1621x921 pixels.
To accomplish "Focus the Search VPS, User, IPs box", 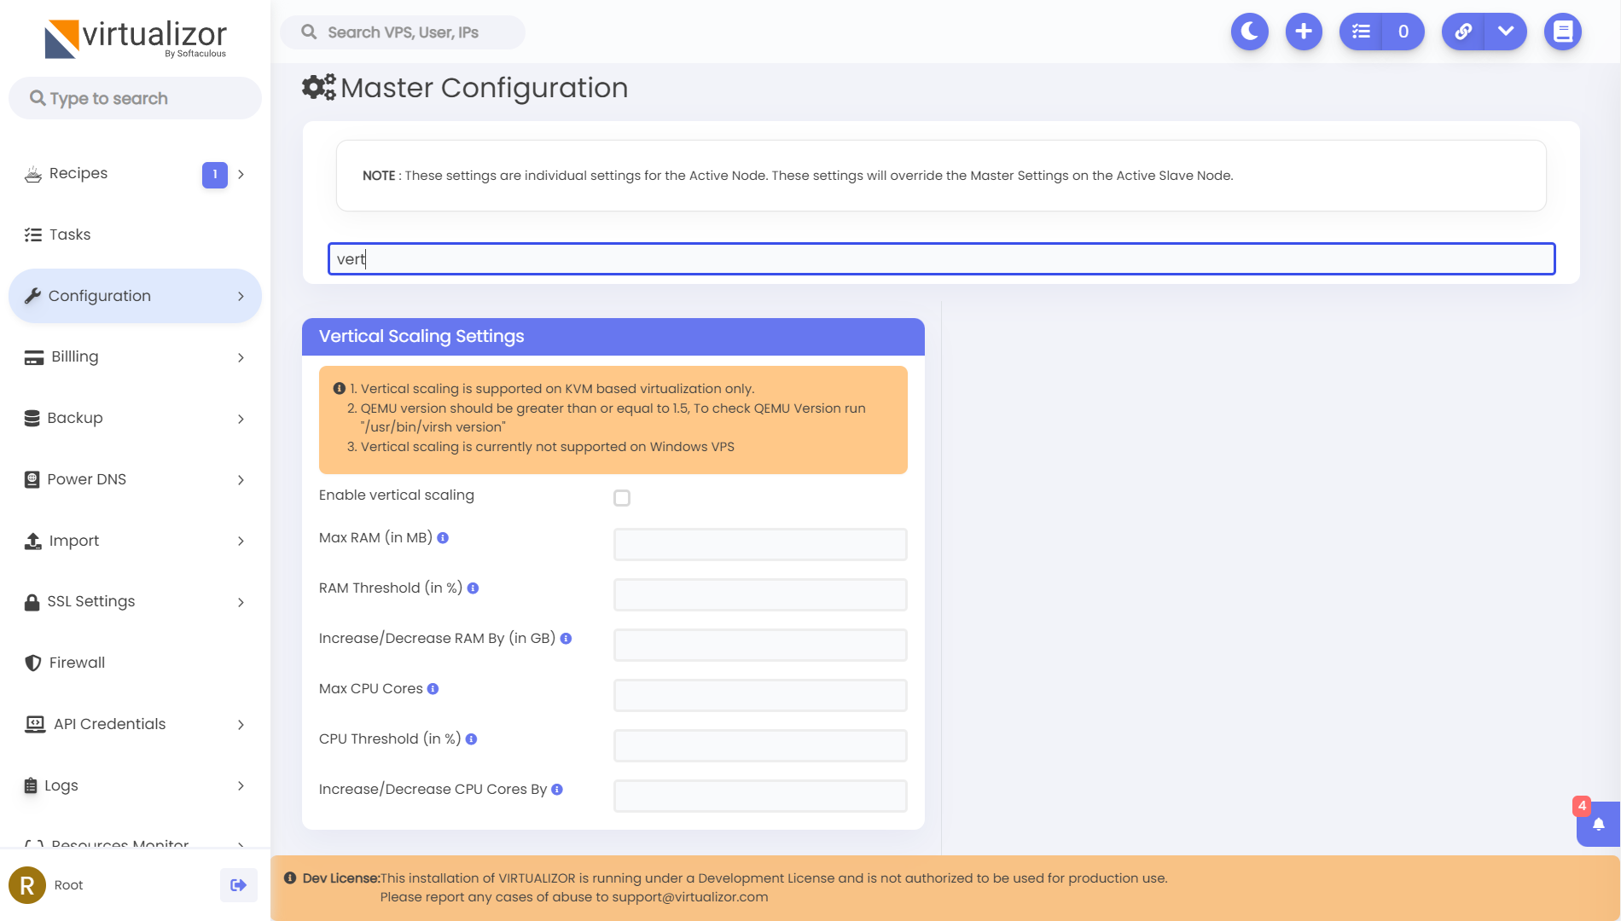I will click(x=403, y=32).
